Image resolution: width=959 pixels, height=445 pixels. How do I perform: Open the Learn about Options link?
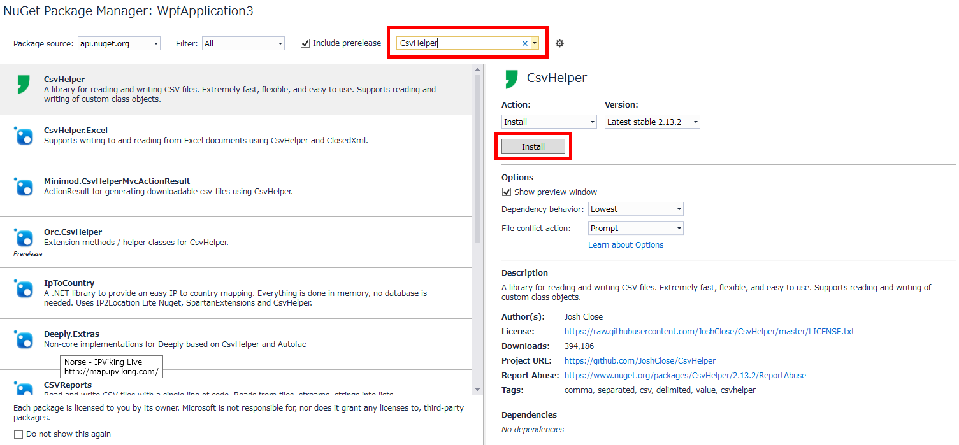[x=626, y=245]
